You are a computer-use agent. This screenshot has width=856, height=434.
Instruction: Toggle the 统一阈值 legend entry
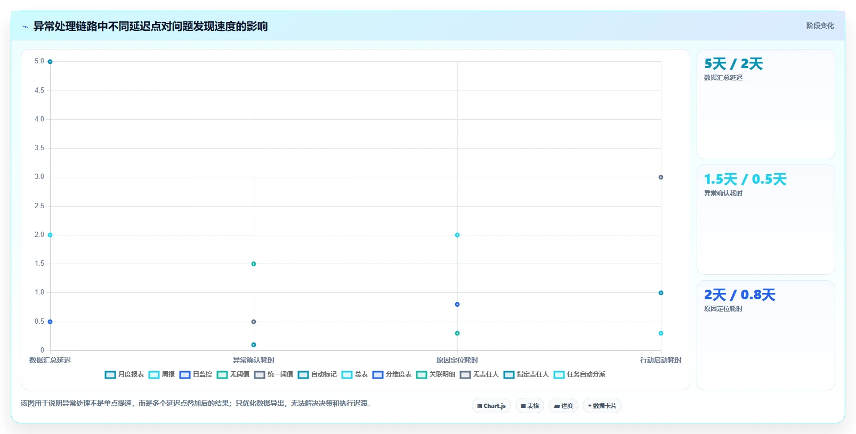[x=274, y=374]
